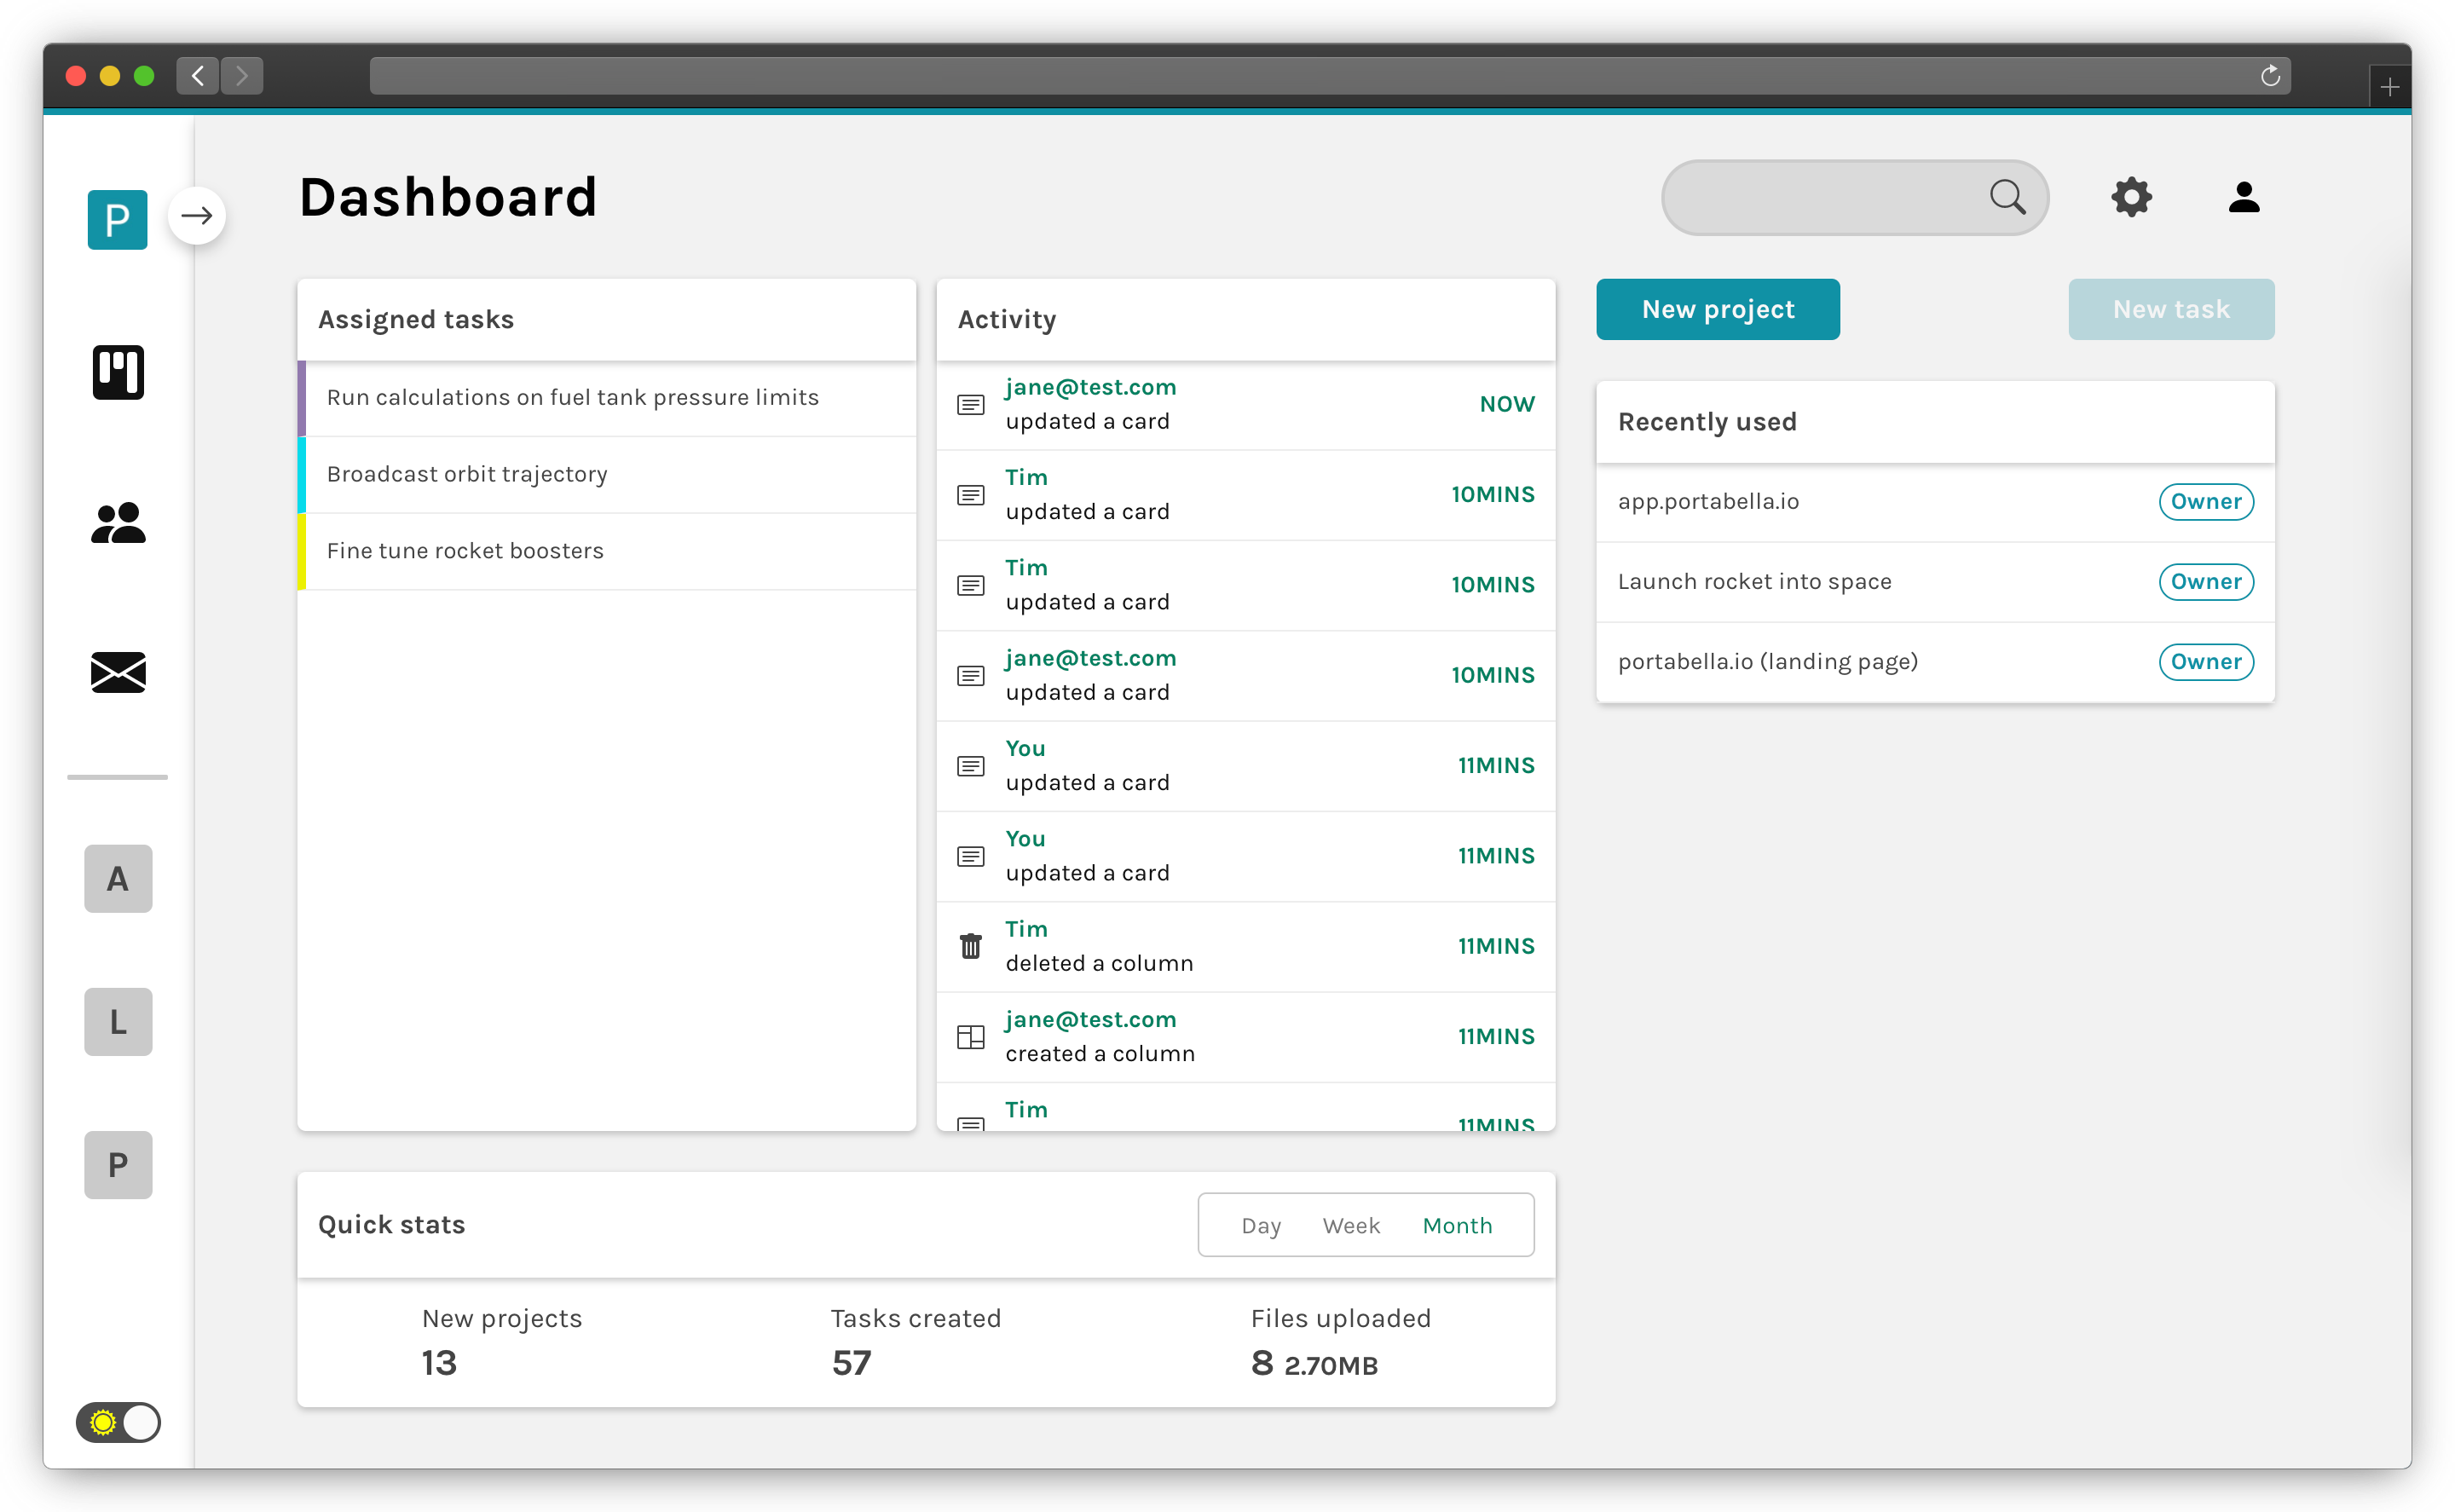Expand the sidebar with arrow button
The width and height of the screenshot is (2455, 1512).
[197, 215]
